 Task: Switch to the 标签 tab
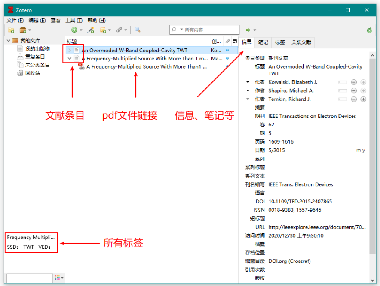280,42
